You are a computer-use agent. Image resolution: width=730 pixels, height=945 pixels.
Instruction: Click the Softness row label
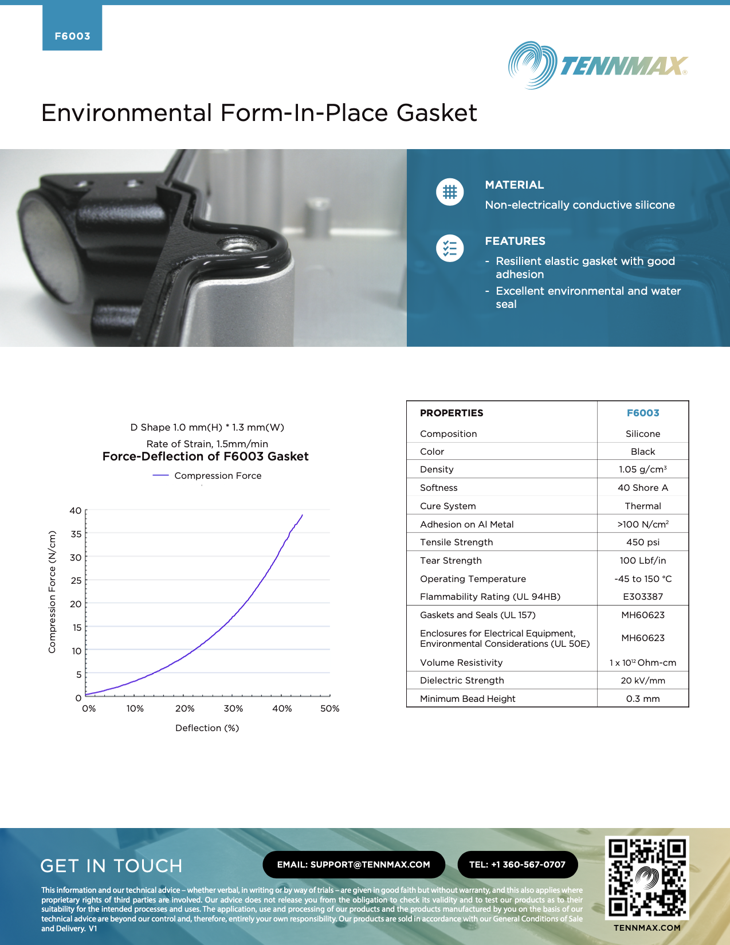tap(439, 488)
